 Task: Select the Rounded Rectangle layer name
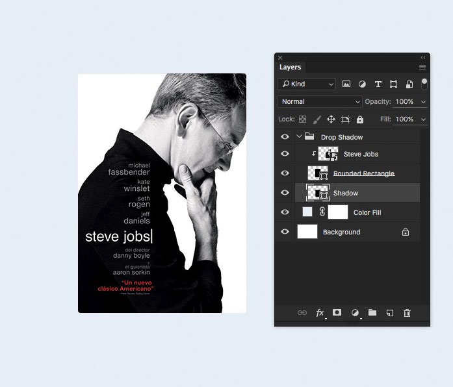pos(364,173)
